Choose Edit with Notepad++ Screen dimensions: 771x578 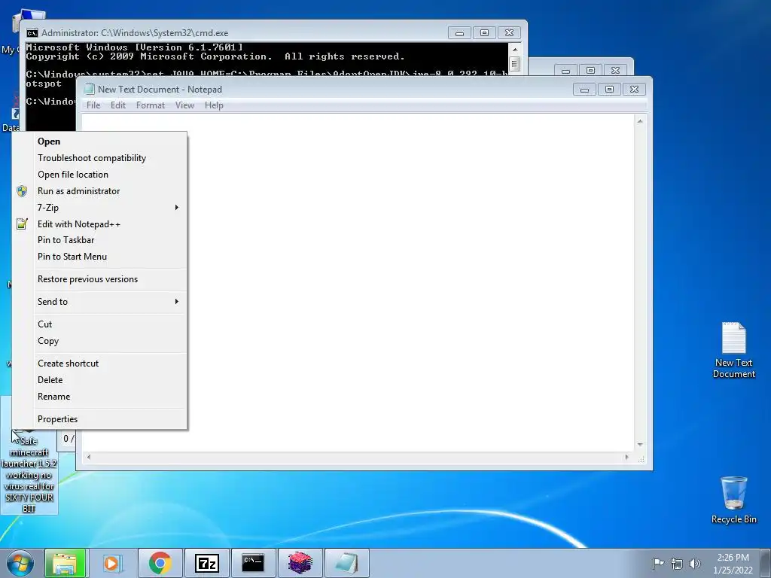pyautogui.click(x=99, y=224)
